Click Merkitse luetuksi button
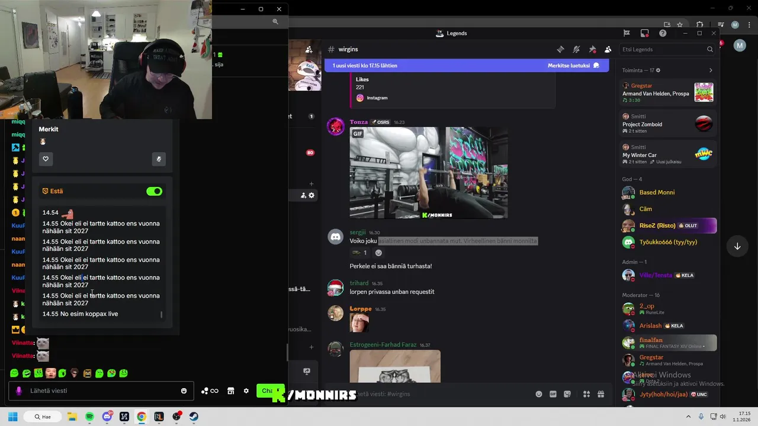This screenshot has width=758, height=426. pos(573,66)
